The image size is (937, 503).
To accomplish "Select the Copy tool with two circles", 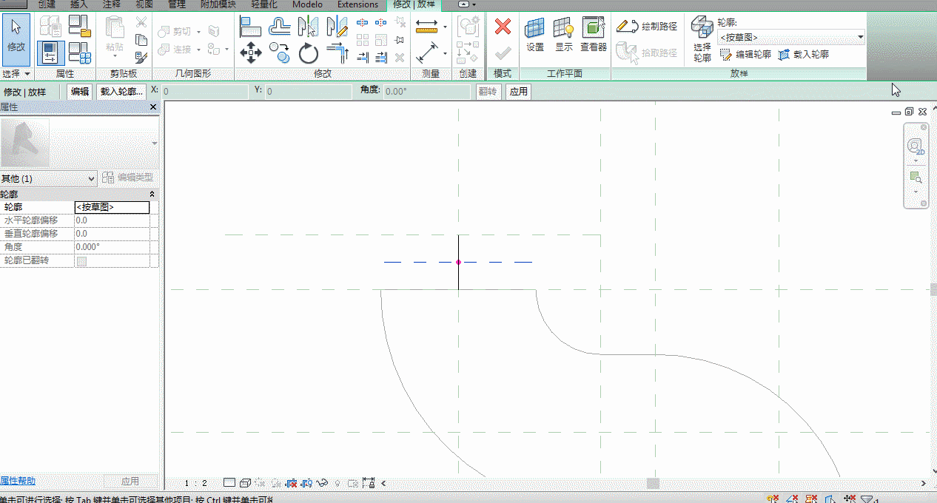I will (279, 53).
